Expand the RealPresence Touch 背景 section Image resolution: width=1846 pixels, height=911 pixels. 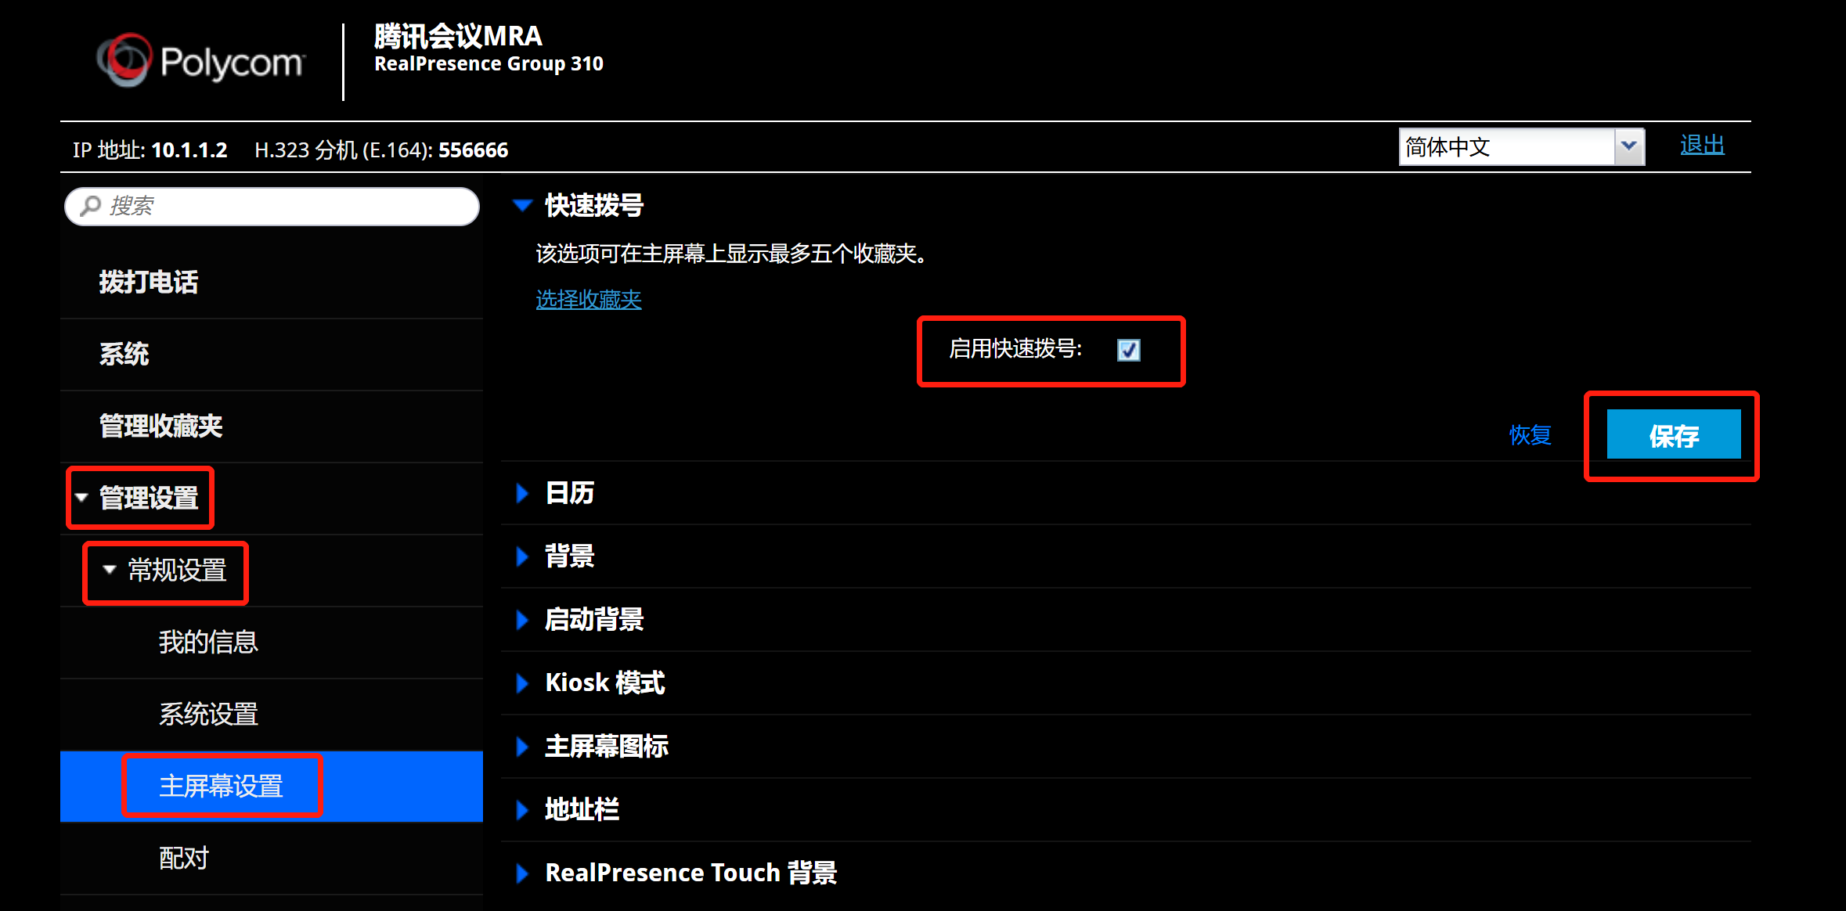pyautogui.click(x=690, y=873)
